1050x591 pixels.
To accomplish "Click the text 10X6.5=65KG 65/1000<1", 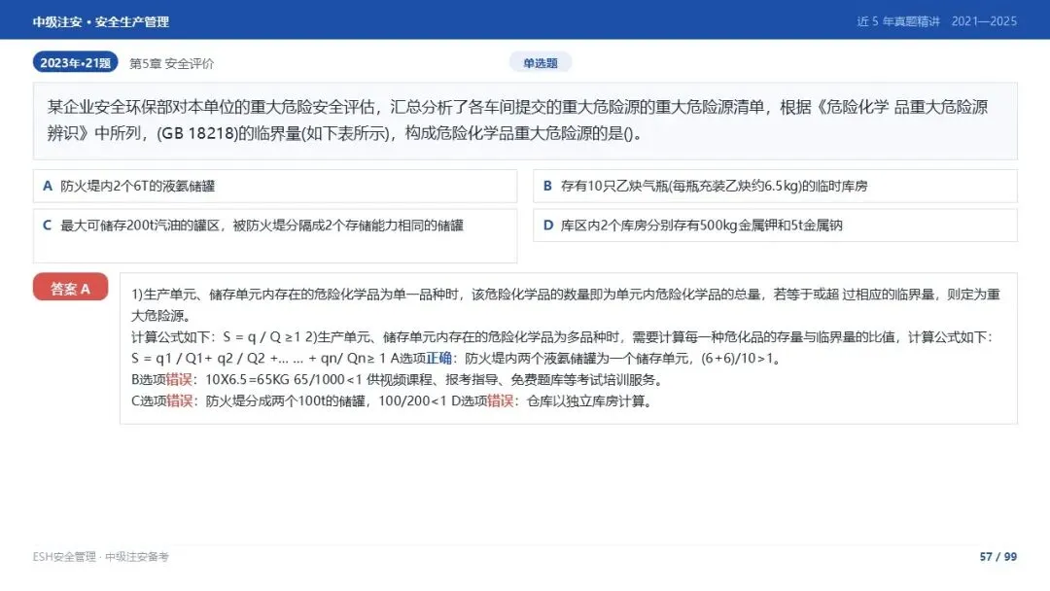I will click(284, 379).
